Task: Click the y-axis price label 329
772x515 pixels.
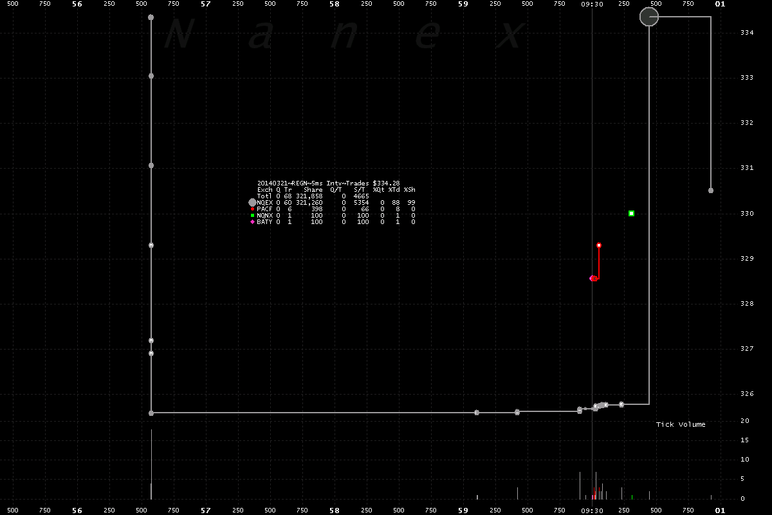Action: coord(746,259)
